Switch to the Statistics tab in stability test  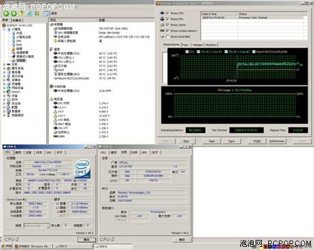pos(211,44)
